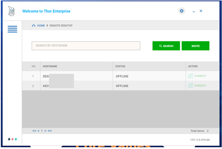Click the green SEARCH button
This screenshot has width=222, height=149.
tap(166, 46)
